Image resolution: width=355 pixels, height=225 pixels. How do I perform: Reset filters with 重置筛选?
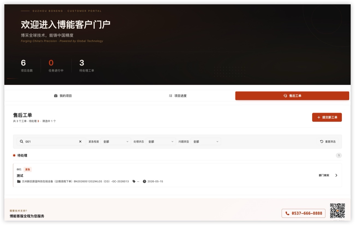(328, 141)
